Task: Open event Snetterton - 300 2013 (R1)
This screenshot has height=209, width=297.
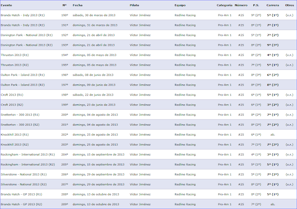Action: click(x=20, y=115)
